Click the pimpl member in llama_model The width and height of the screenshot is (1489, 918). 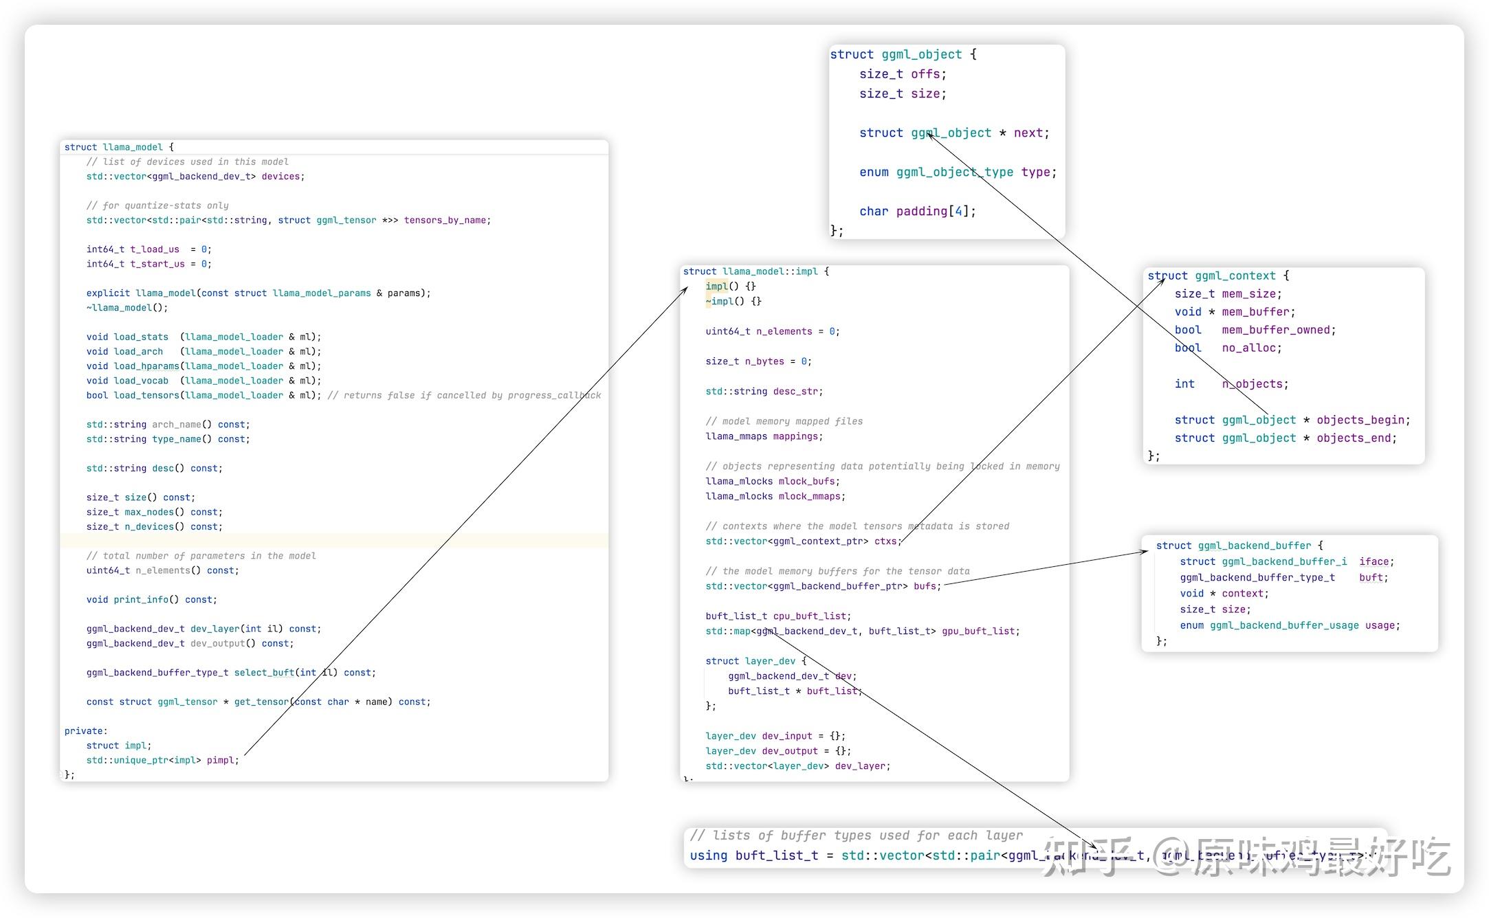coord(221,760)
